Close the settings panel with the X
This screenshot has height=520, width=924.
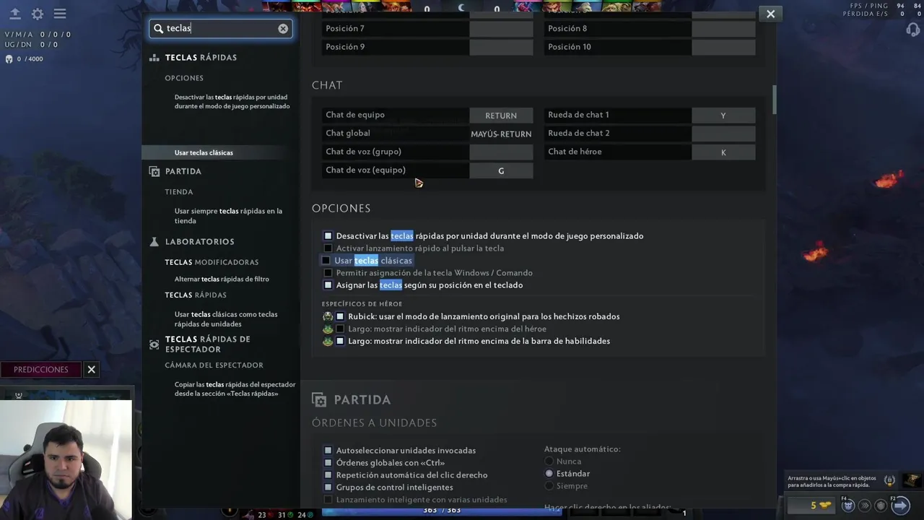click(x=770, y=14)
